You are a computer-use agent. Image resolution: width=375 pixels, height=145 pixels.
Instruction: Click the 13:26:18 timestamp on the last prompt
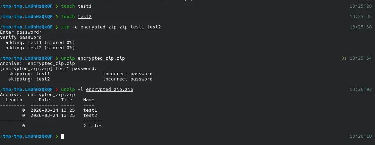pyautogui.click(x=361, y=136)
